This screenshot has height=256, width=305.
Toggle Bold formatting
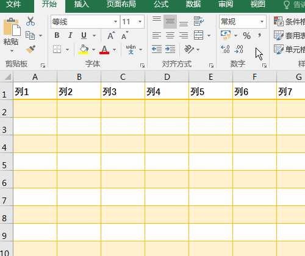57,35
